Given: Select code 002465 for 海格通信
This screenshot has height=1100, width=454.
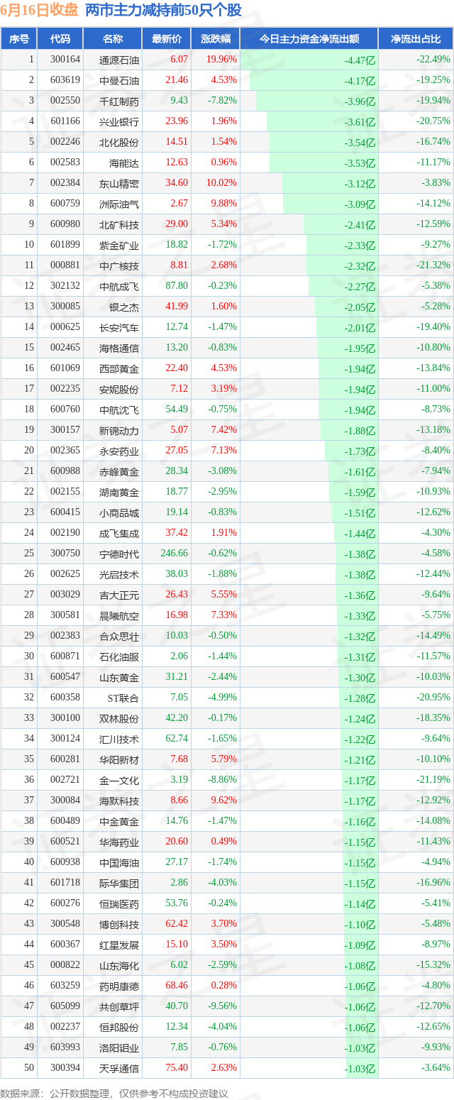Looking at the screenshot, I should tap(65, 348).
